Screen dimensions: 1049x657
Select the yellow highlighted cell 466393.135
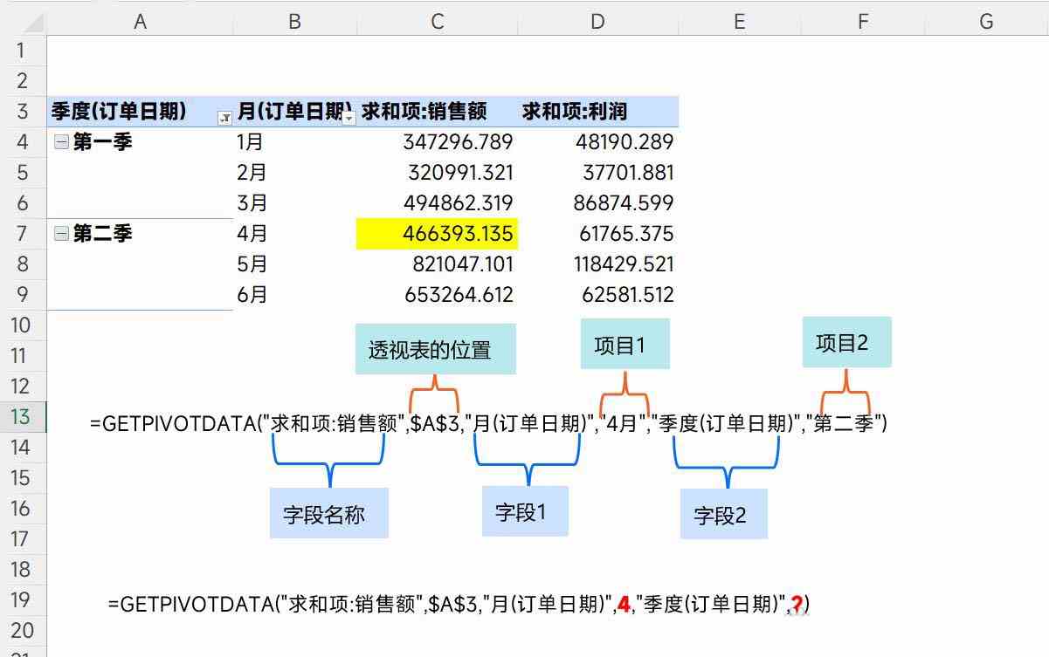pos(437,234)
